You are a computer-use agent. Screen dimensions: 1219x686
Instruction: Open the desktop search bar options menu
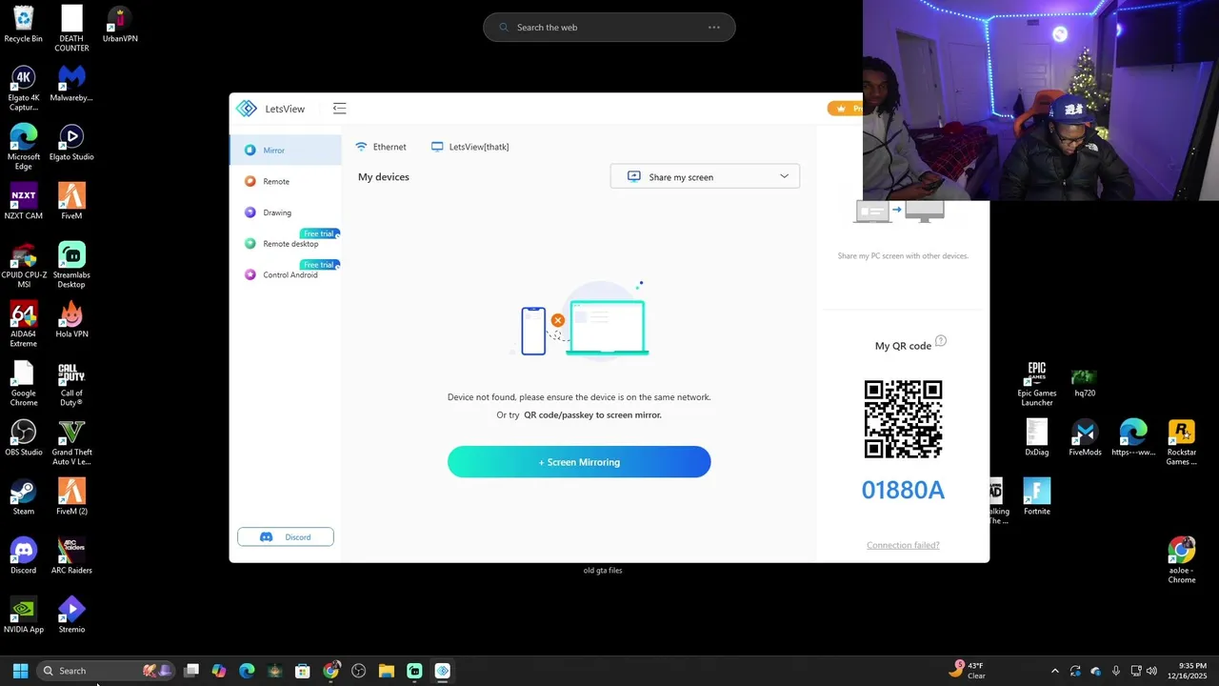(714, 28)
